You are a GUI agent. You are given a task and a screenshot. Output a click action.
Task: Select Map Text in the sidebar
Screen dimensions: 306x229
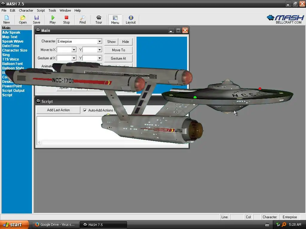click(10, 37)
